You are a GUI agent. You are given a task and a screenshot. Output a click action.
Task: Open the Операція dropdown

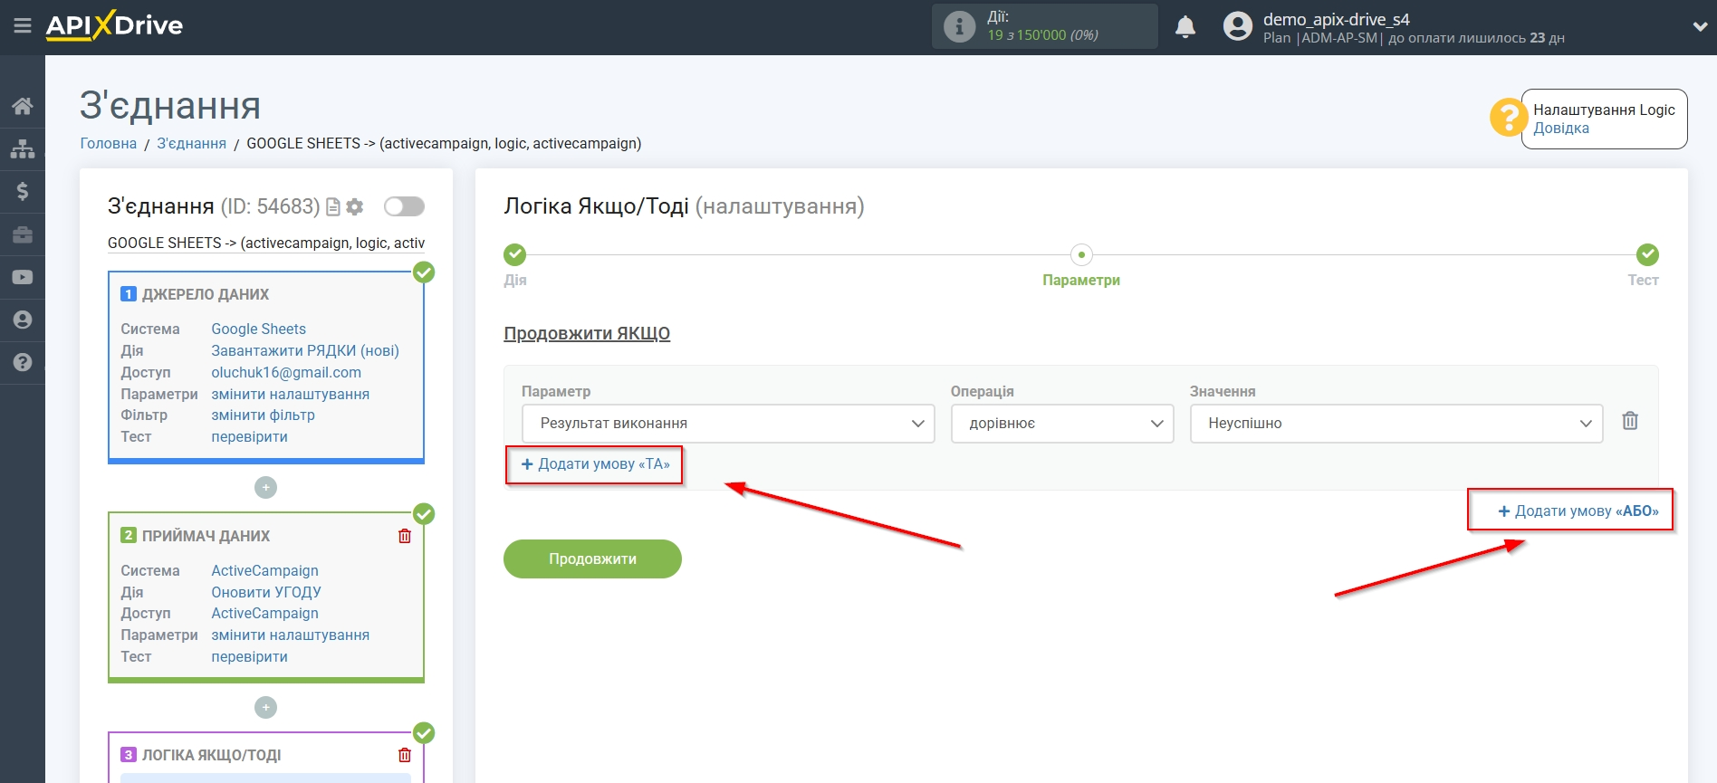tap(1062, 424)
